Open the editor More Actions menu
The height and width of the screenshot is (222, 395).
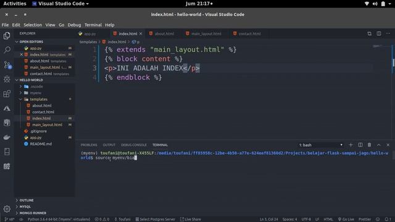click(388, 33)
